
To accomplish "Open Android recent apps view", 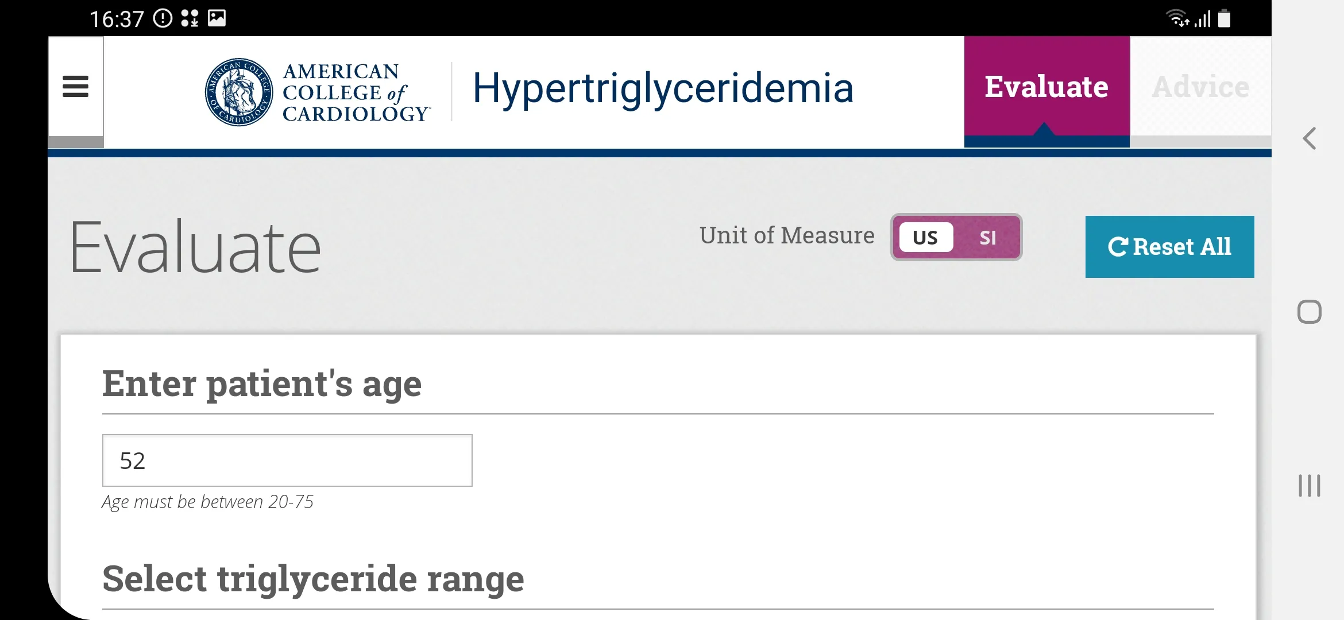I will pyautogui.click(x=1310, y=486).
